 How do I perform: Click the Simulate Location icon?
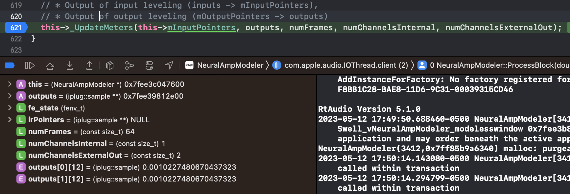click(169, 65)
